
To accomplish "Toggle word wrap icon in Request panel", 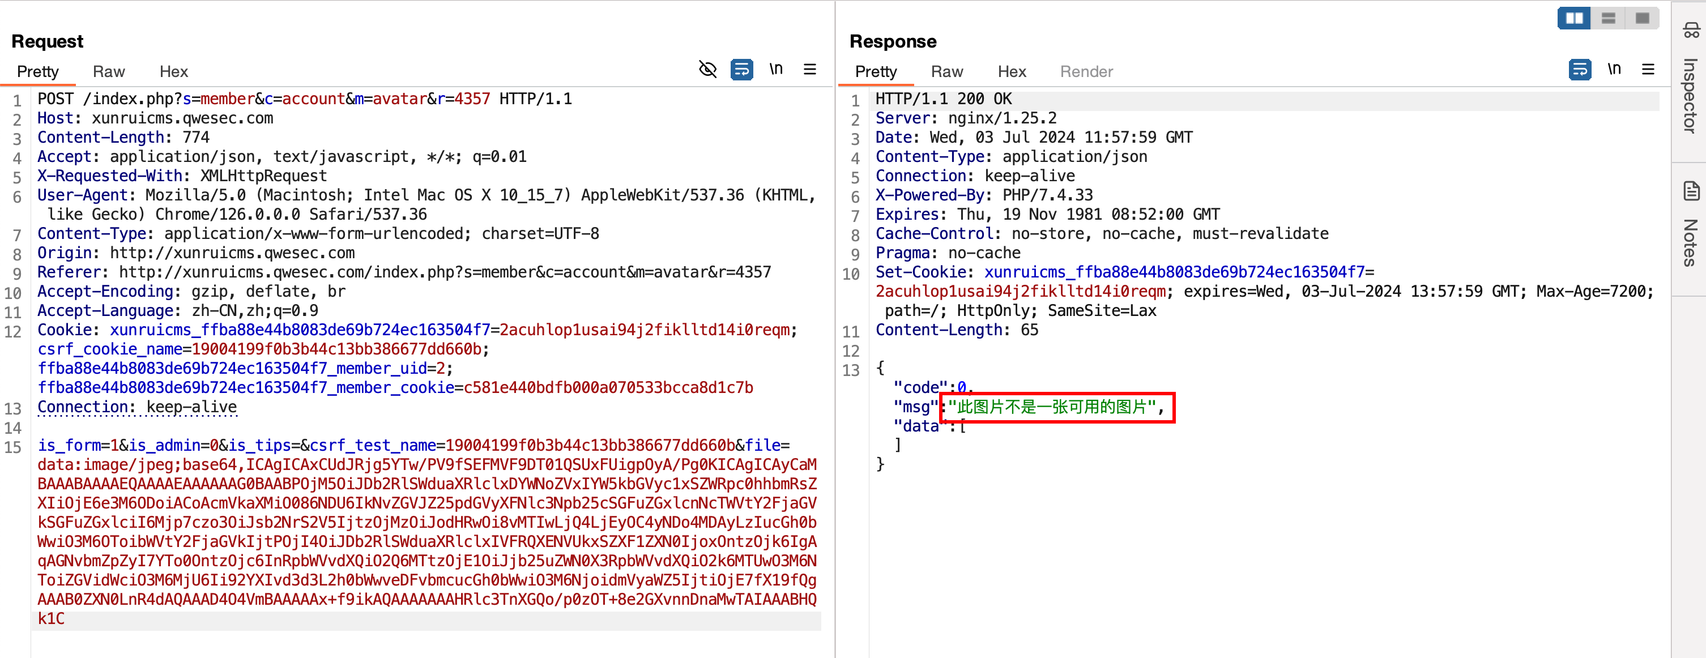I will 741,69.
